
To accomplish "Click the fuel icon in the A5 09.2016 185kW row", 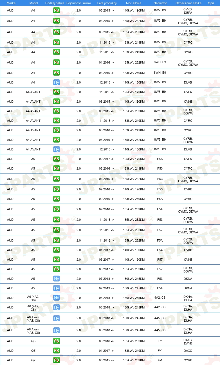I will click(57, 209).
